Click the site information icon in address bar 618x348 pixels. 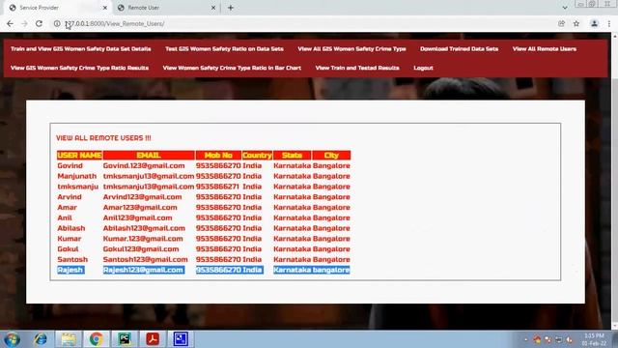click(x=57, y=23)
